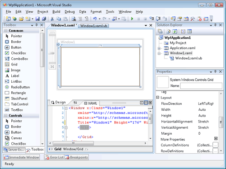Image resolution: width=226 pixels, height=169 pixels.
Task: Click the New Project toolbar icon
Action: click(8, 19)
